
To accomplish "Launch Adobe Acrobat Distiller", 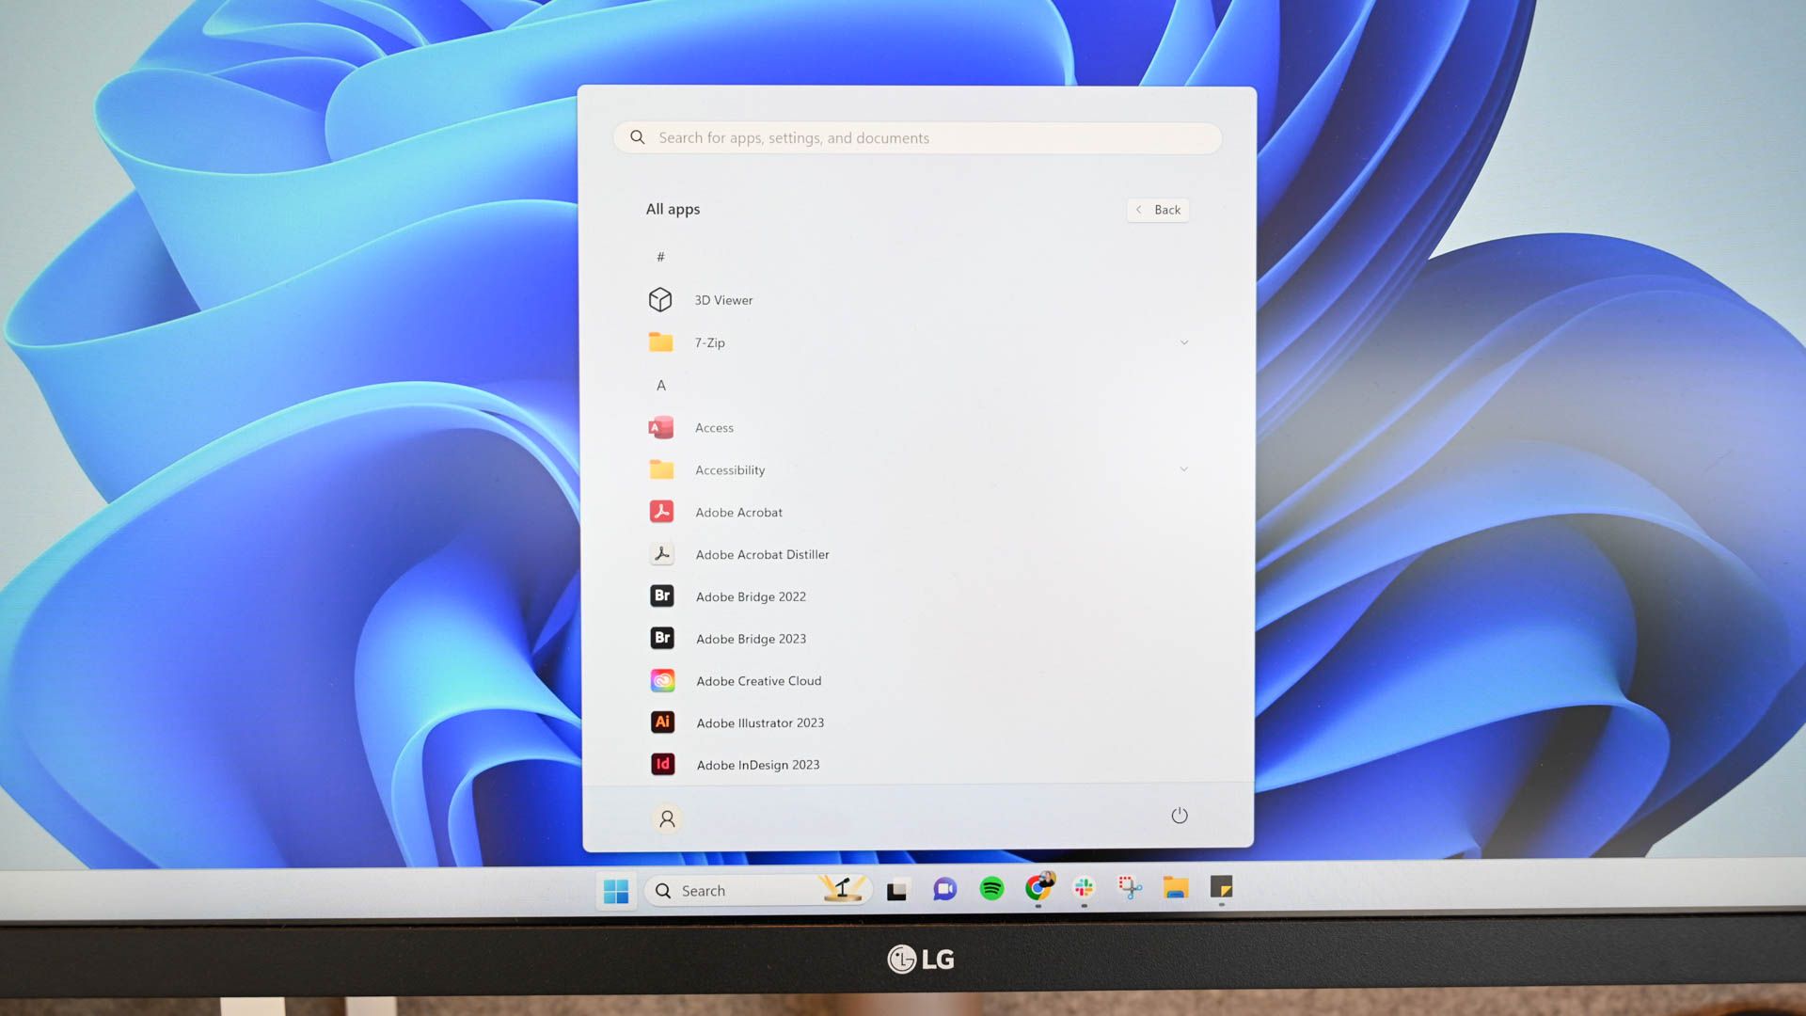I will click(x=762, y=554).
